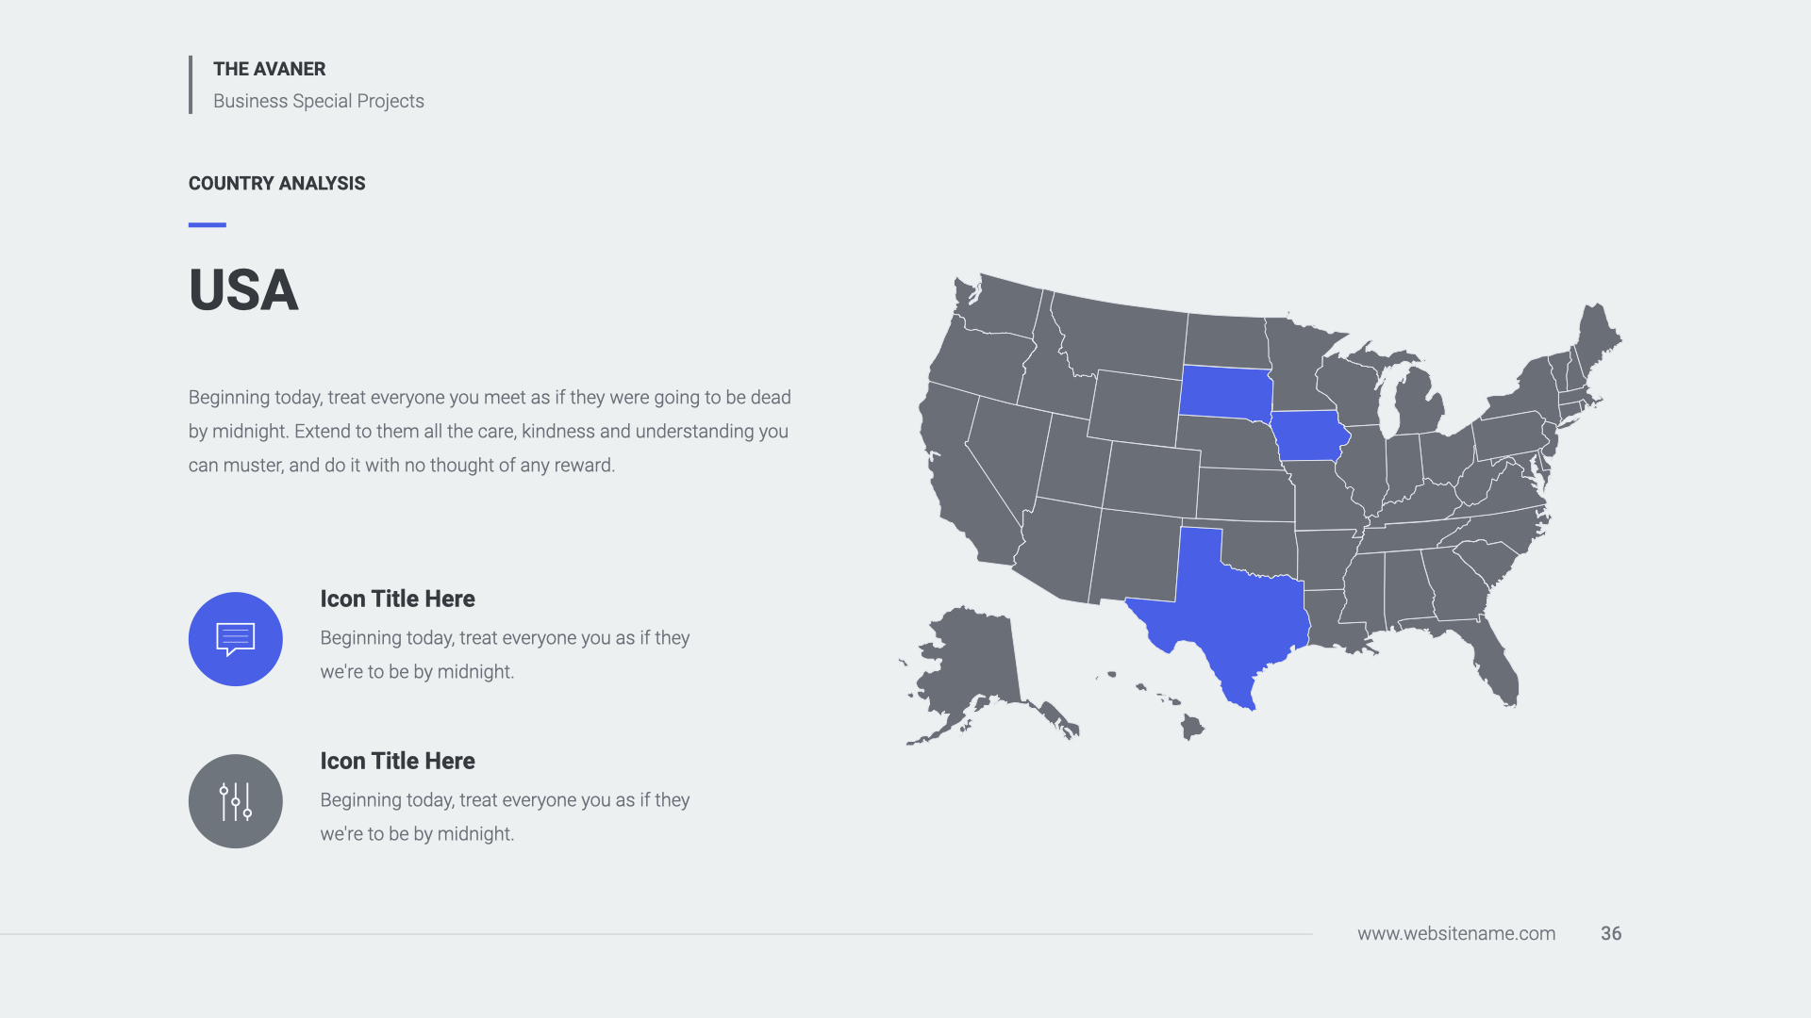Click the blue chat message icon
1811x1018 pixels.
click(235, 639)
